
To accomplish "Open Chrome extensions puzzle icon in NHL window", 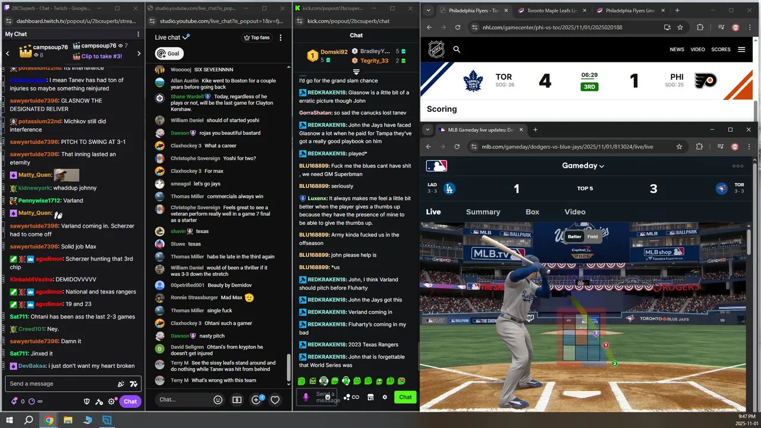I will pos(700,27).
